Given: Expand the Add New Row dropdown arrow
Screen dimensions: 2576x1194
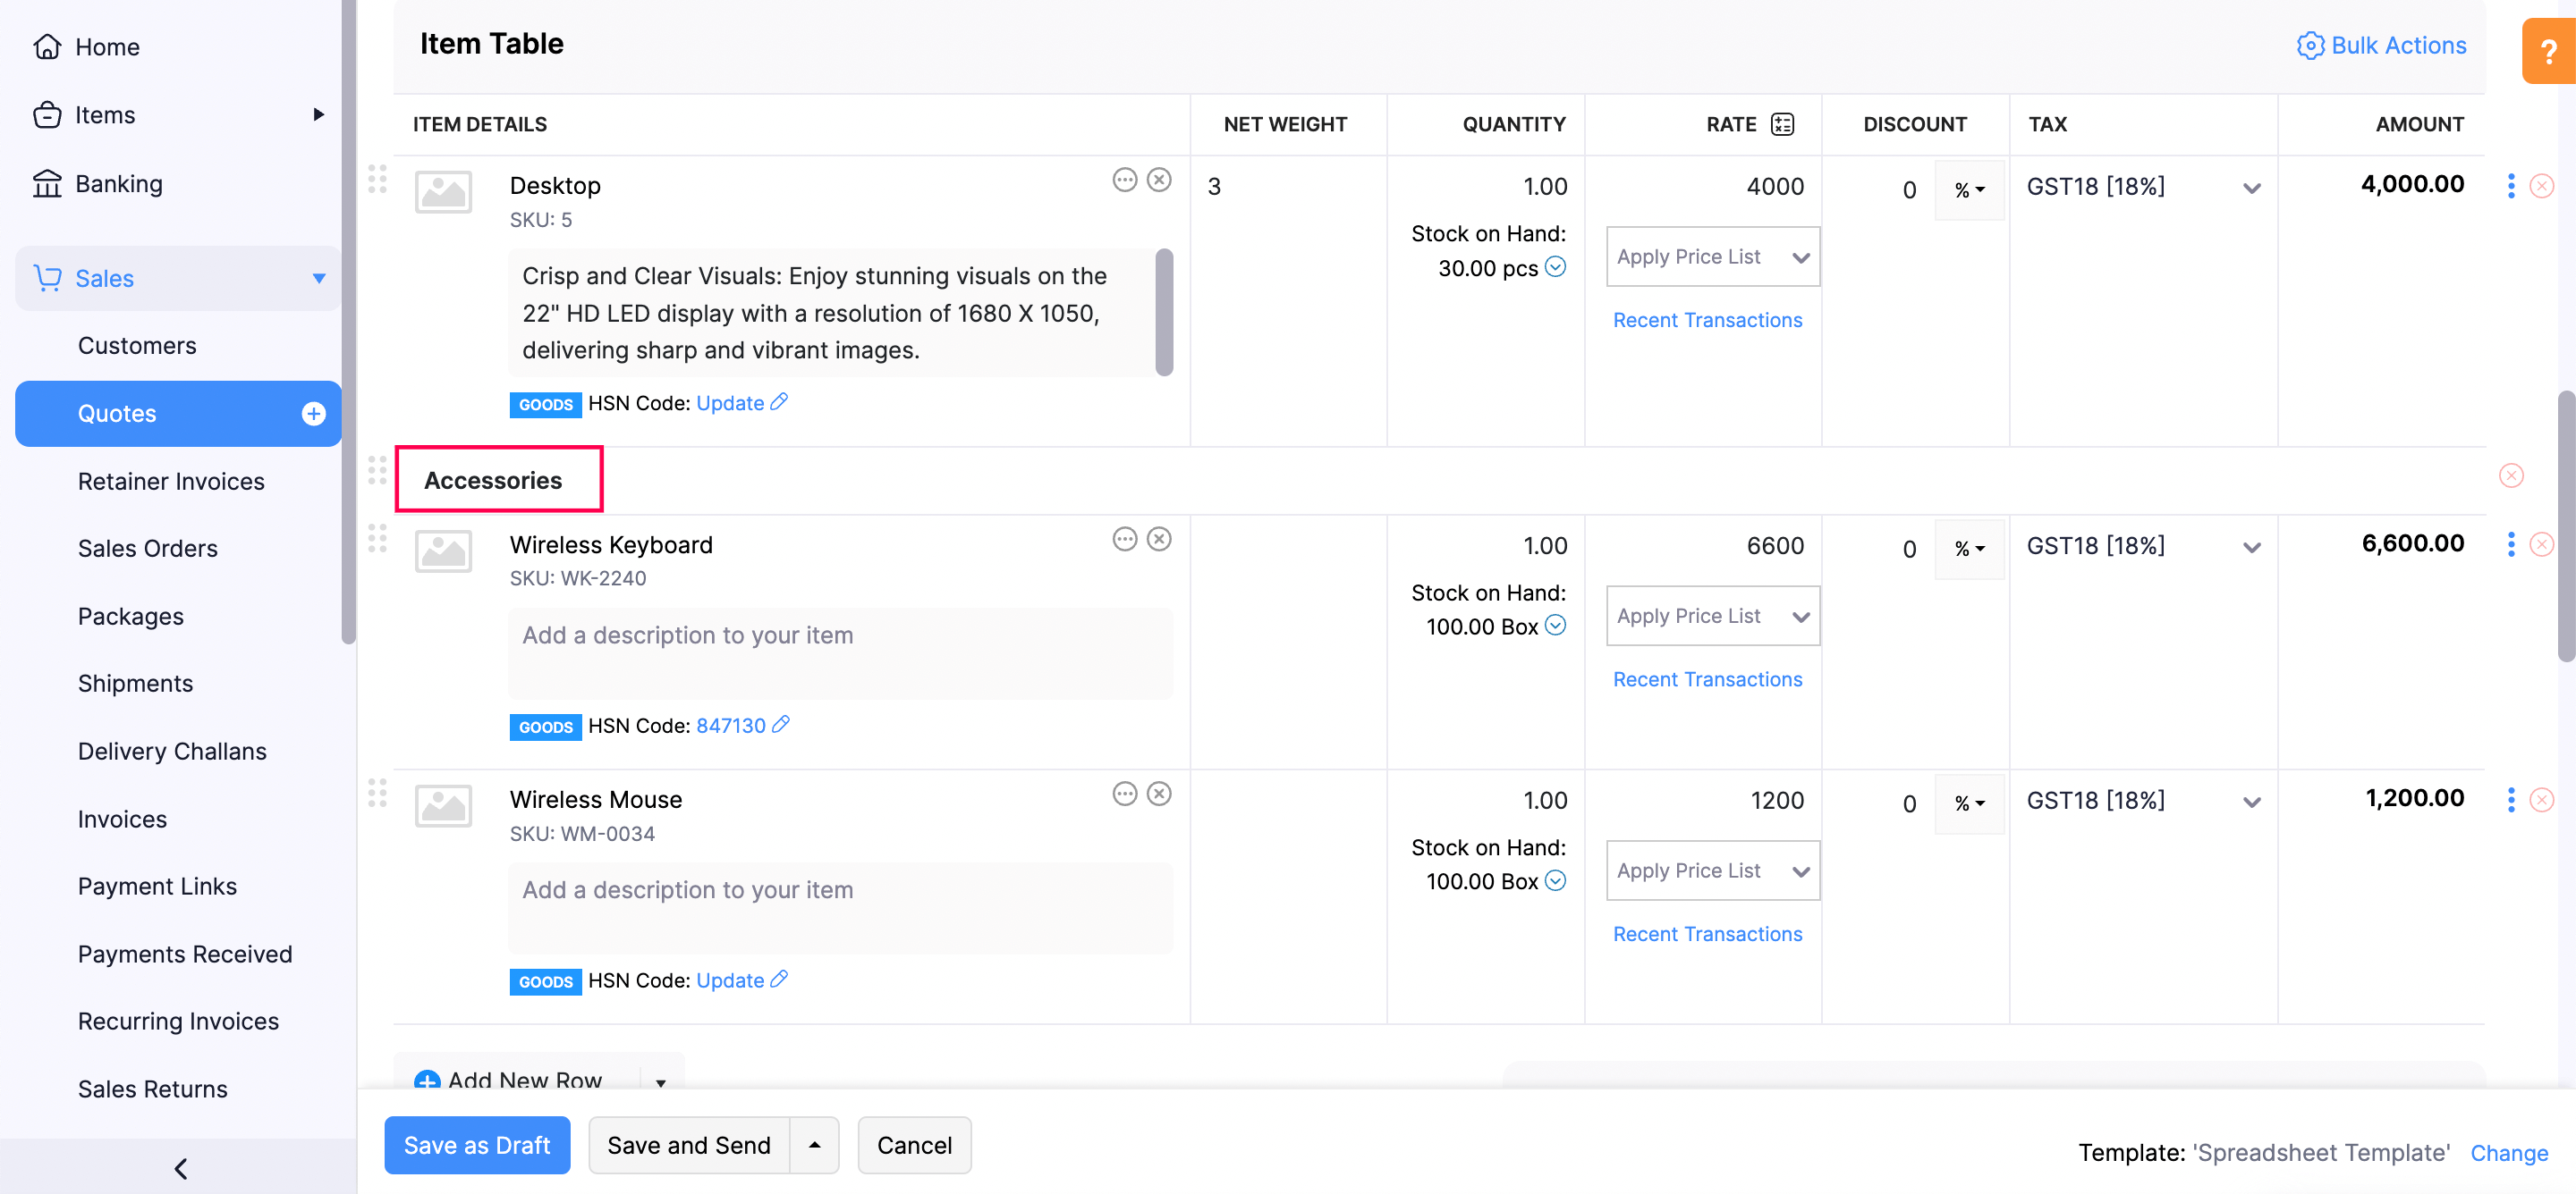Looking at the screenshot, I should 659,1081.
